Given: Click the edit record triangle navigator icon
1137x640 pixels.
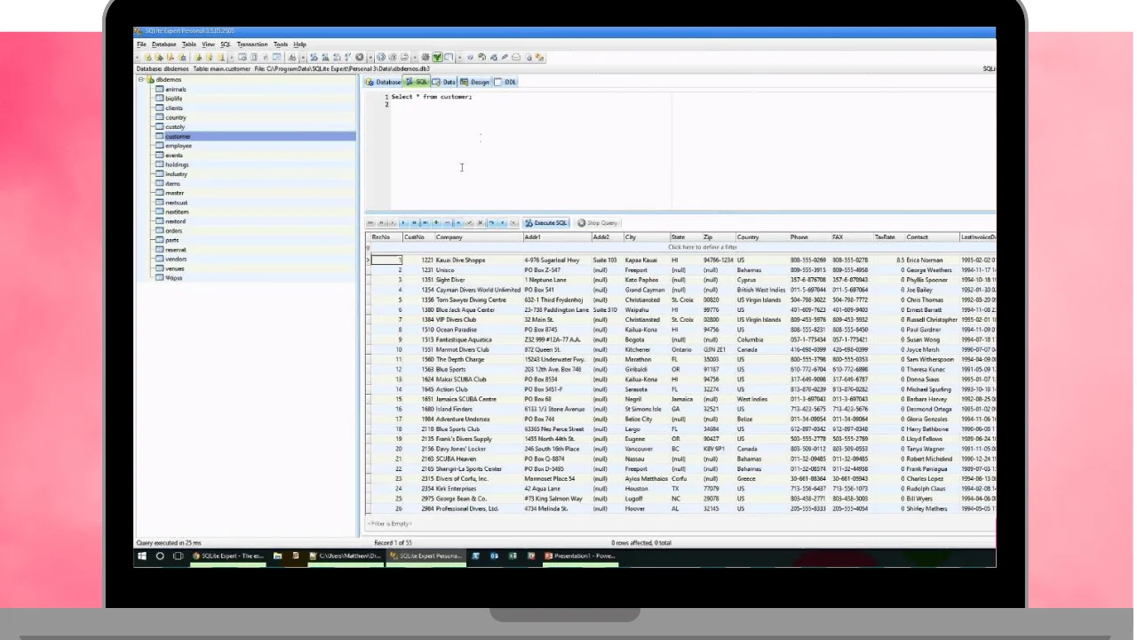Looking at the screenshot, I should [458, 223].
